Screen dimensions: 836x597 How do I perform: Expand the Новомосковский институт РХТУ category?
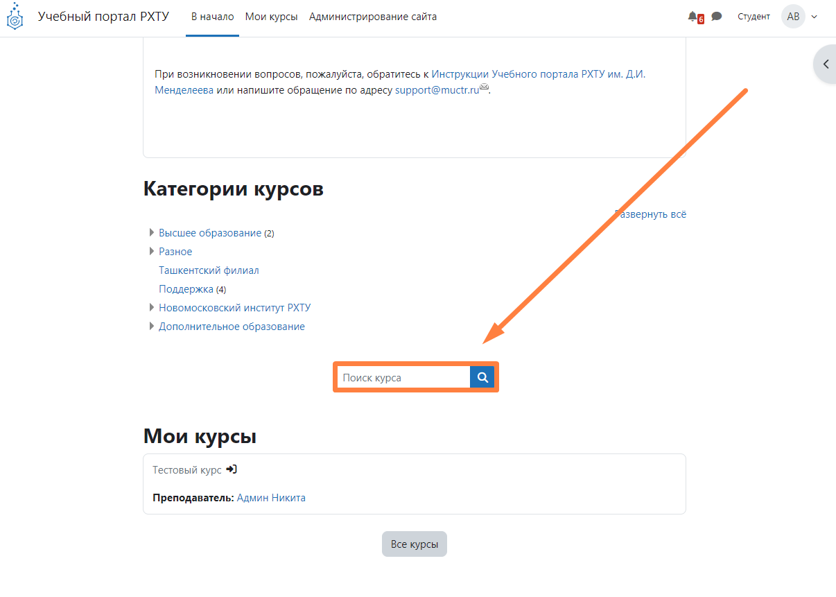tap(152, 308)
